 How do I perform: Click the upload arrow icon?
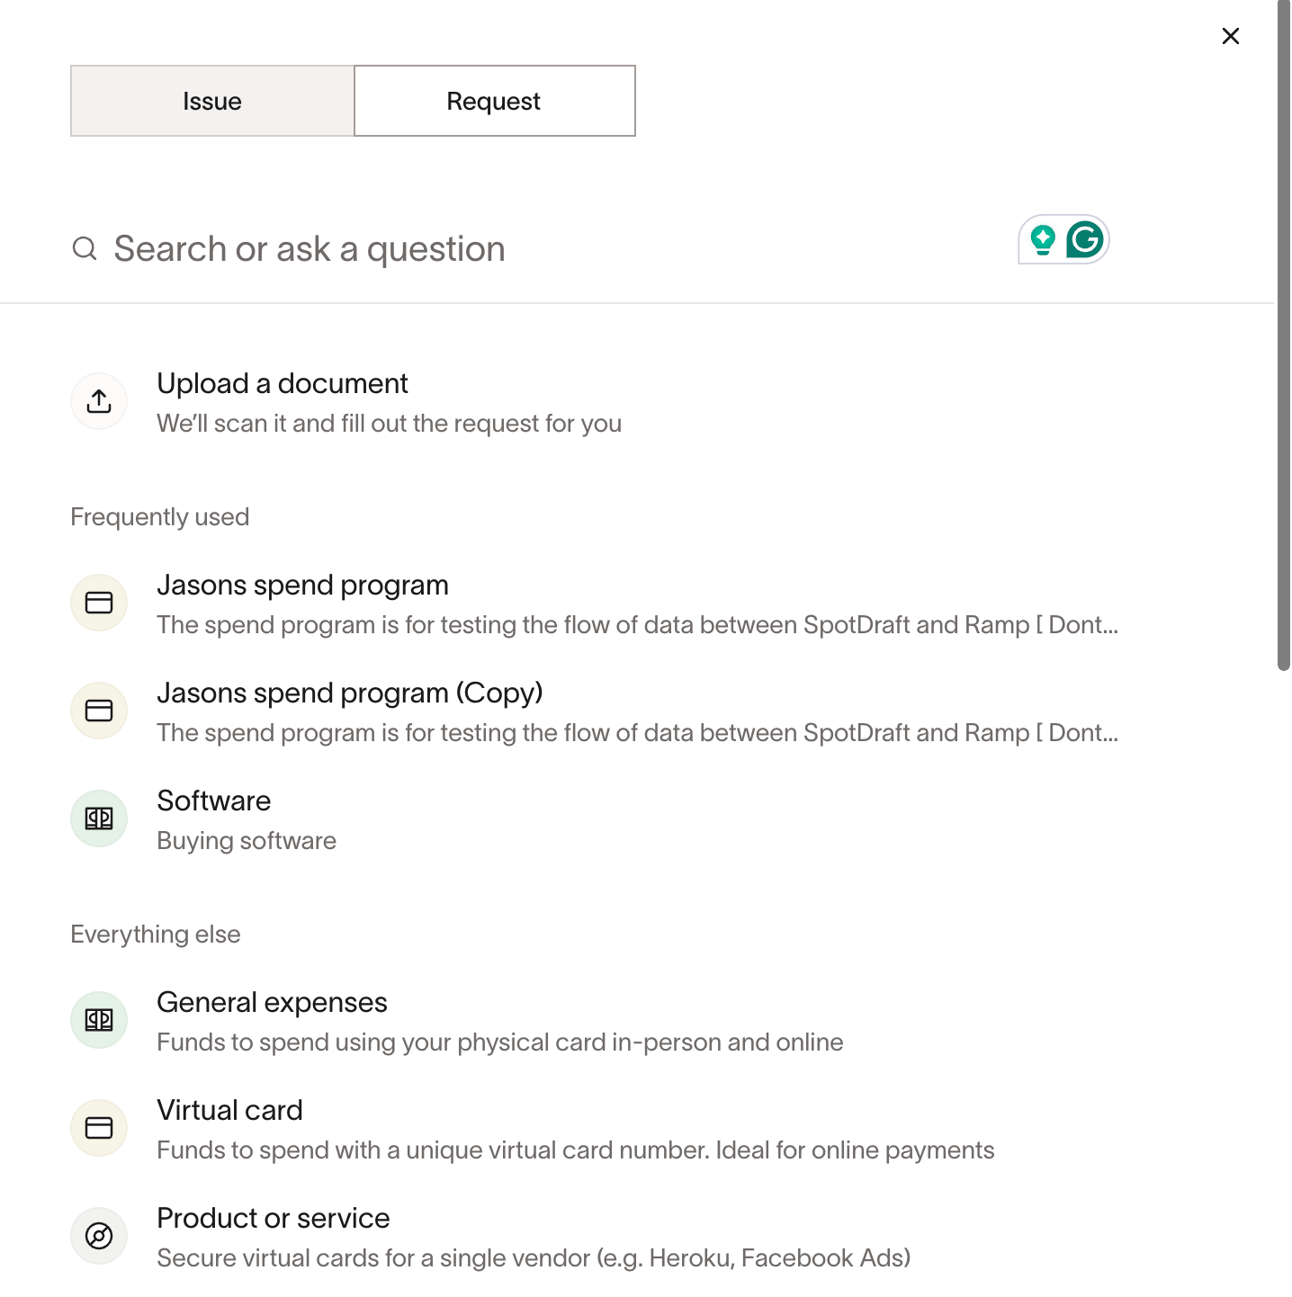(99, 401)
